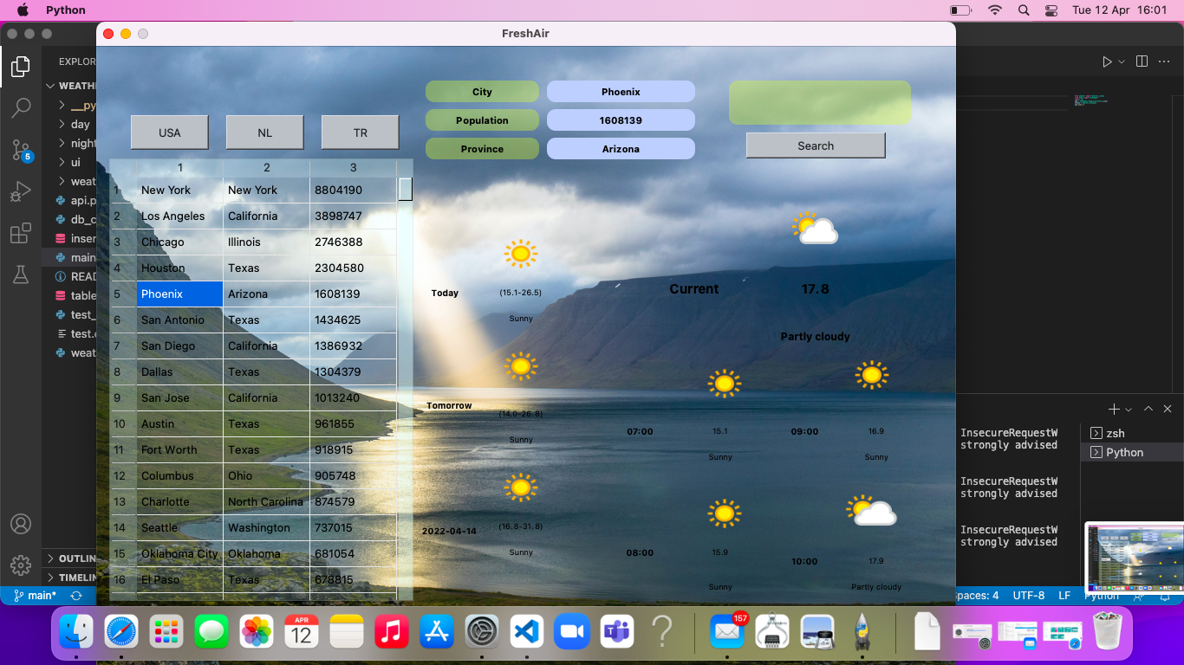Run the Python file with play icon
This screenshot has width=1184, height=665.
[1107, 61]
